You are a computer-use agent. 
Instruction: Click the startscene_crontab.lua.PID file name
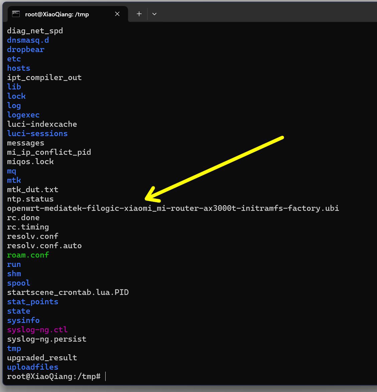point(68,293)
